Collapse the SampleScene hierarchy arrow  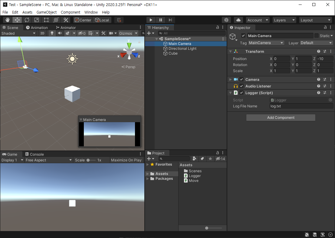click(157, 39)
